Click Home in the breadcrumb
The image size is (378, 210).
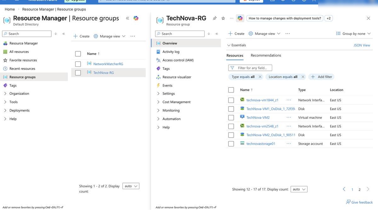click(x=10, y=9)
